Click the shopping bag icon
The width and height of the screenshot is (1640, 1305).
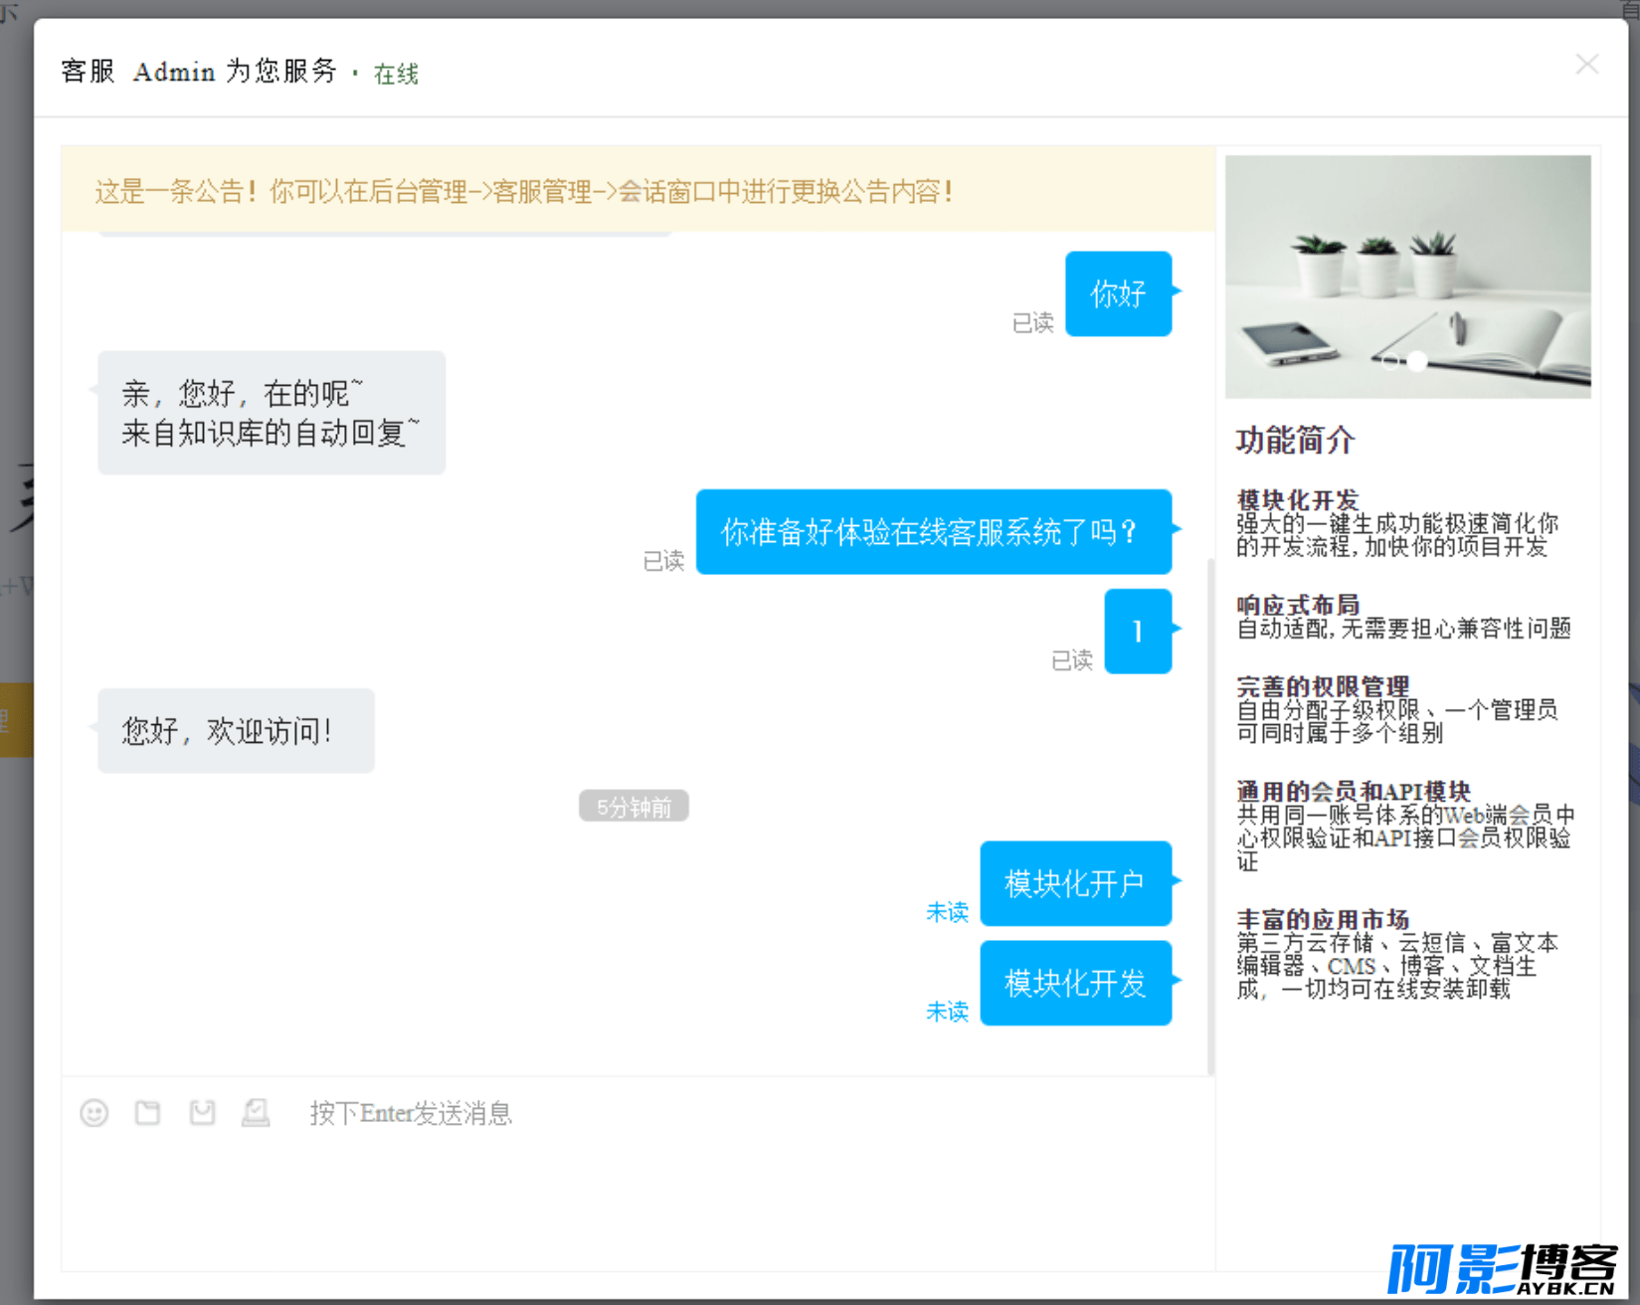click(x=202, y=1112)
